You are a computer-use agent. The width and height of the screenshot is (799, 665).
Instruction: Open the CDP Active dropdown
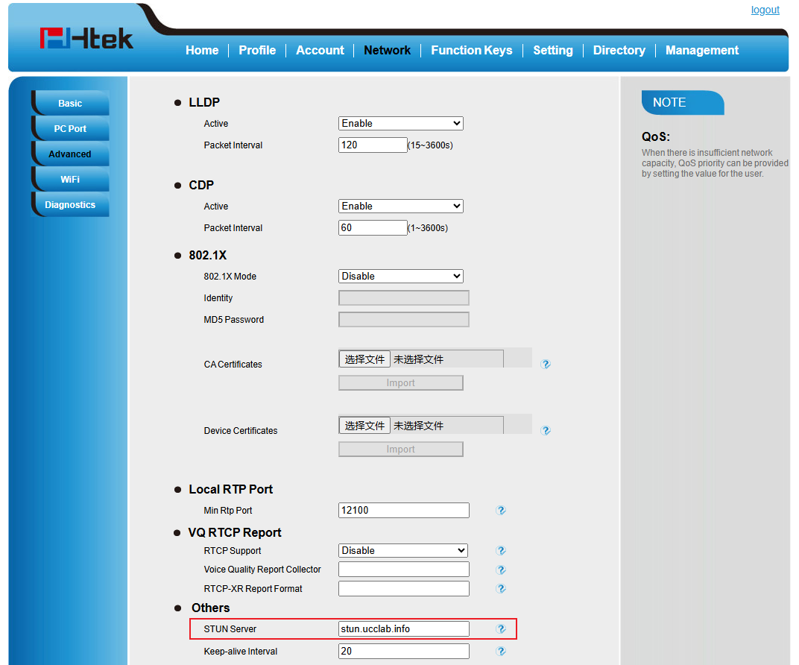(x=400, y=207)
